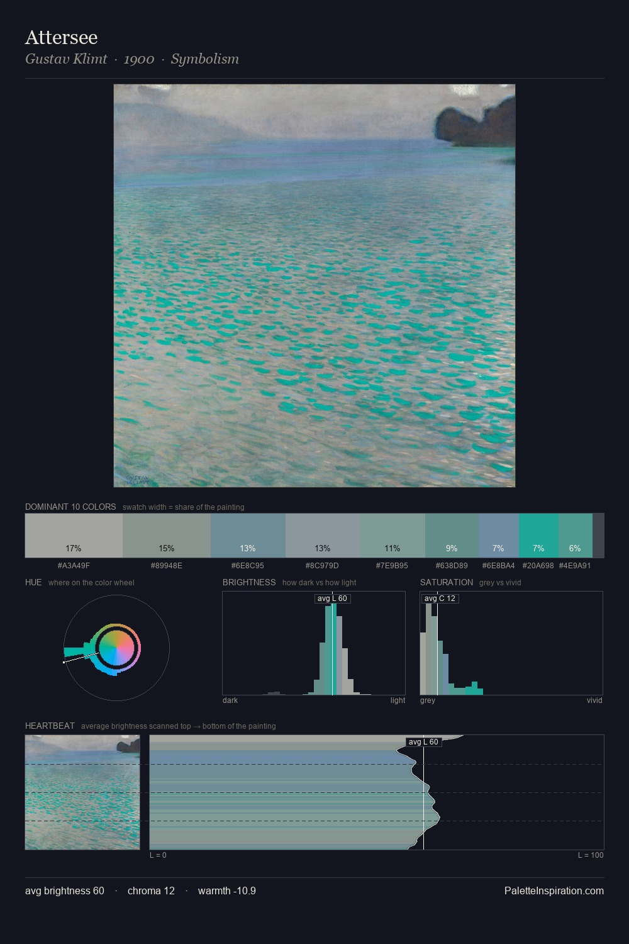Click the #A3A49F hex code label
629x944 pixels.
(x=74, y=566)
